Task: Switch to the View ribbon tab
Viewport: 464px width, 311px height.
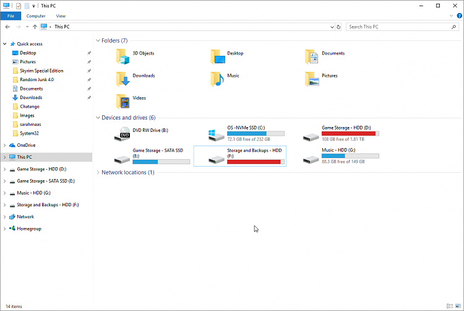Action: pos(61,16)
